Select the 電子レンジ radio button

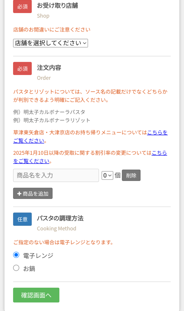[16, 255]
